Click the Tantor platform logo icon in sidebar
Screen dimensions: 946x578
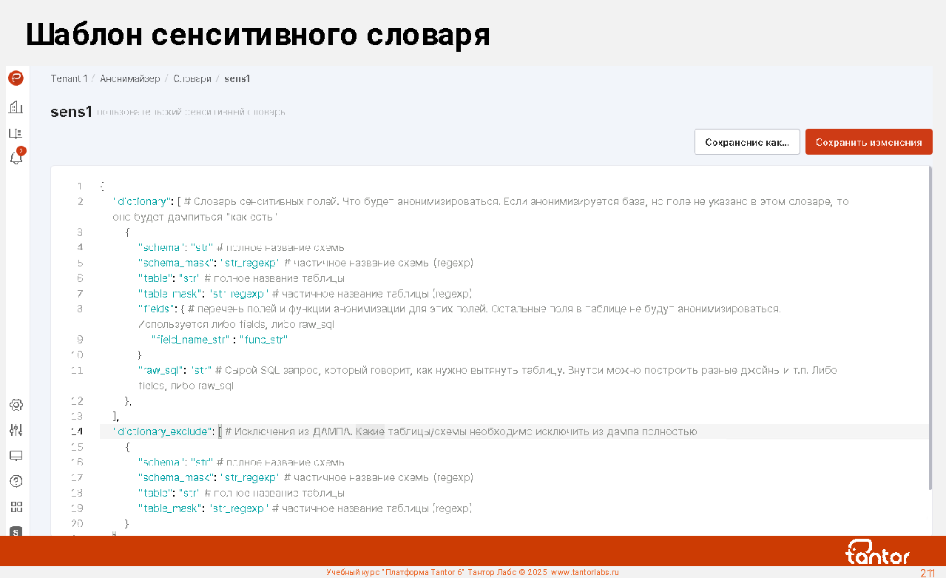point(16,78)
